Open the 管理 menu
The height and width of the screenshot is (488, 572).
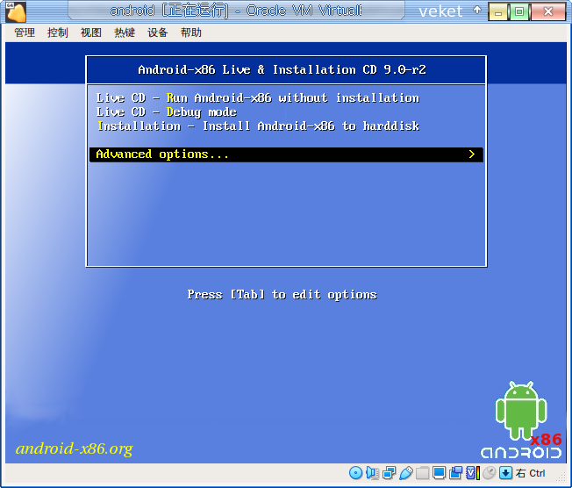coord(25,32)
